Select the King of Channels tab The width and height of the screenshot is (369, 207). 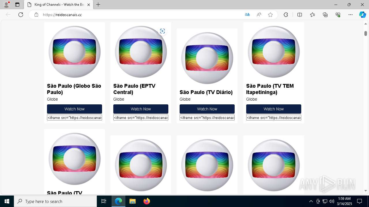coord(59,5)
